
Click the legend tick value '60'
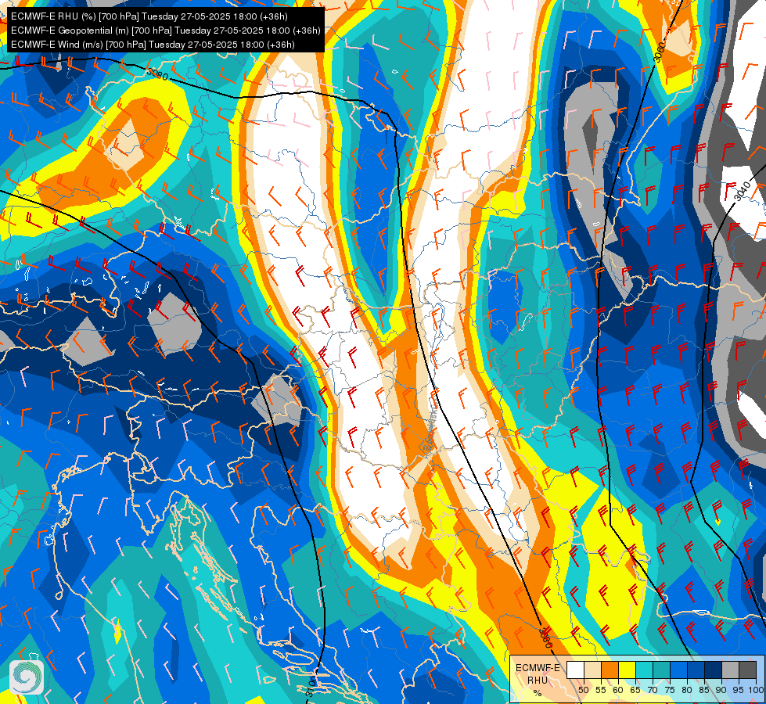(x=618, y=690)
